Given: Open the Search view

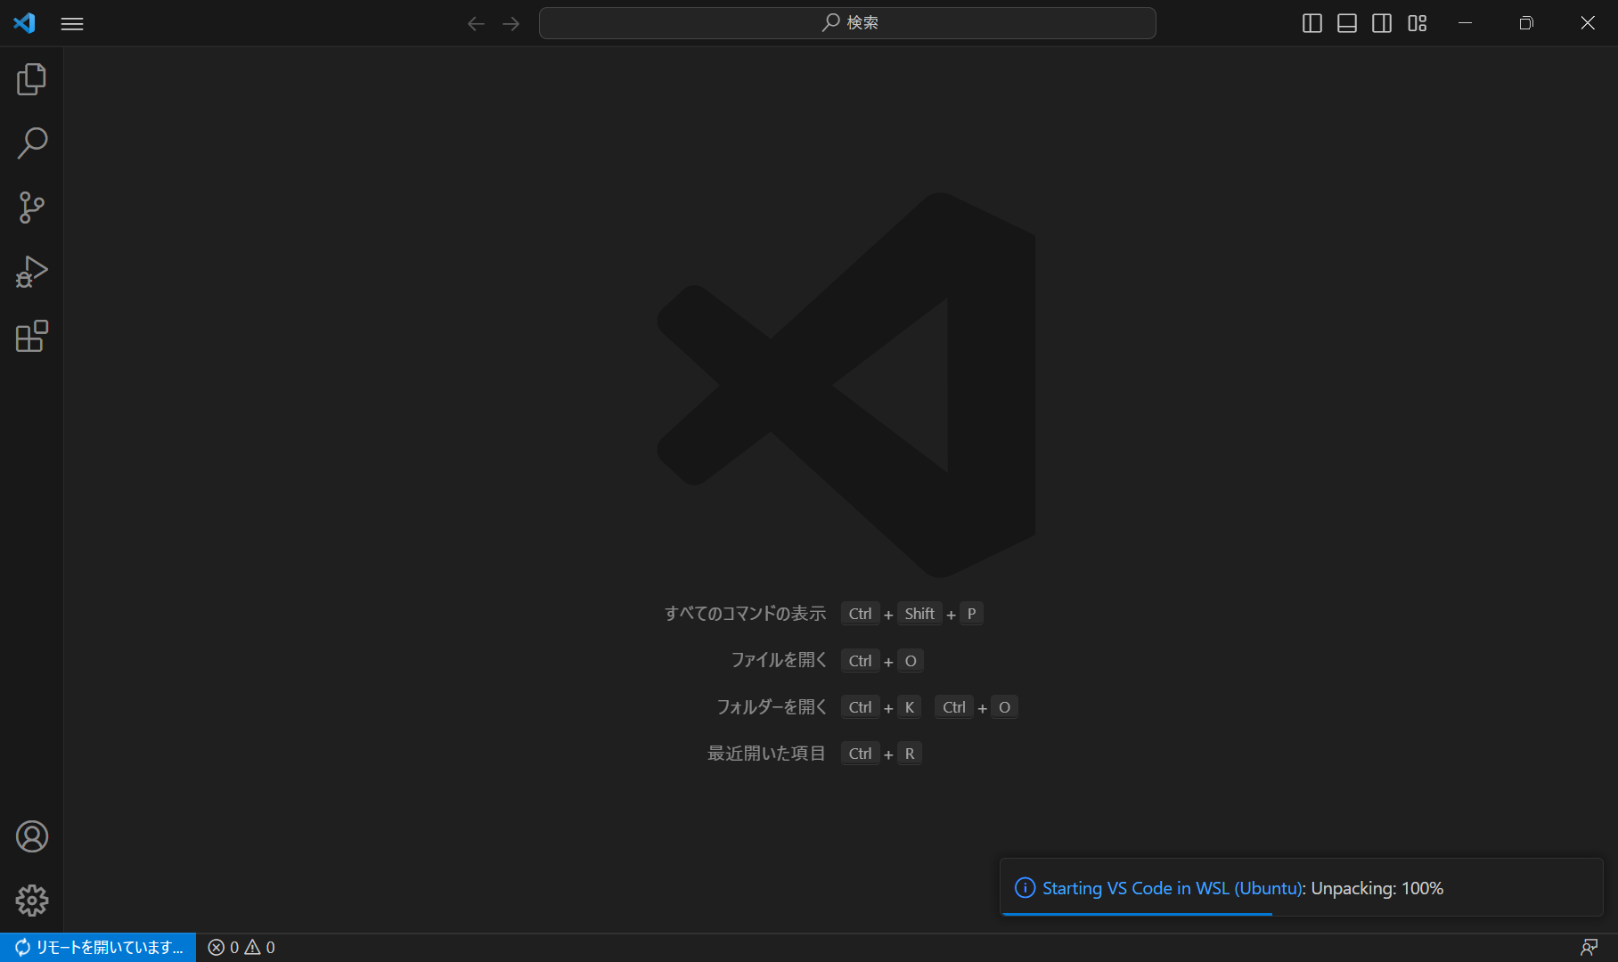Looking at the screenshot, I should coord(32,143).
